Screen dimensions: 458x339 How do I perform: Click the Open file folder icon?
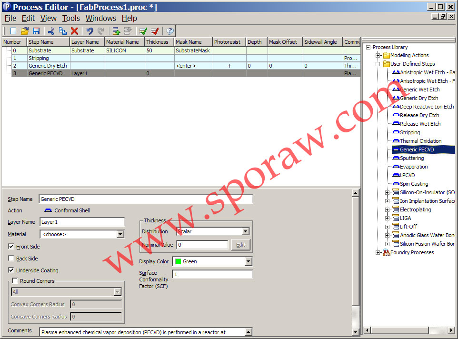(25, 31)
